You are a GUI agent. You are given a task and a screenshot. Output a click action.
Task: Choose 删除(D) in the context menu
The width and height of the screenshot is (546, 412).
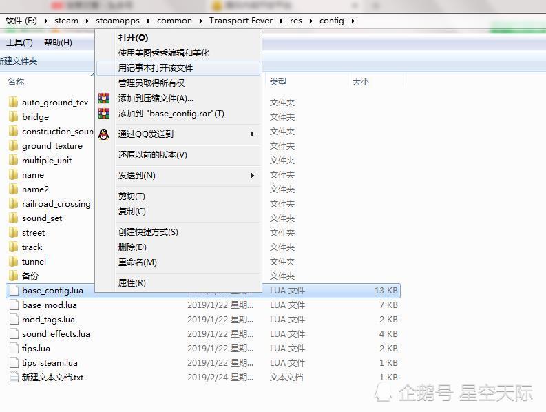click(178, 247)
